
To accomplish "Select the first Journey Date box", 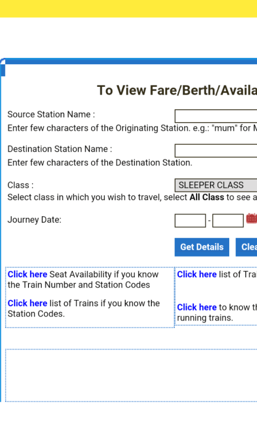I will [x=190, y=220].
